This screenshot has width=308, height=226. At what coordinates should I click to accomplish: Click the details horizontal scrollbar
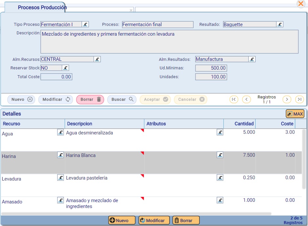tap(136, 214)
